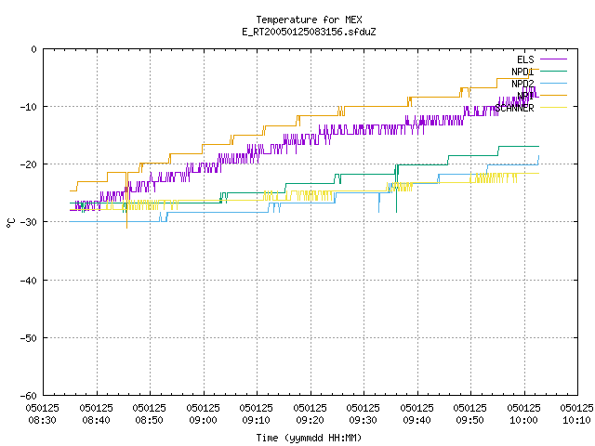Click the x-axis tick label 08:40
Viewport: 595px width, 446px height.
[96, 420]
